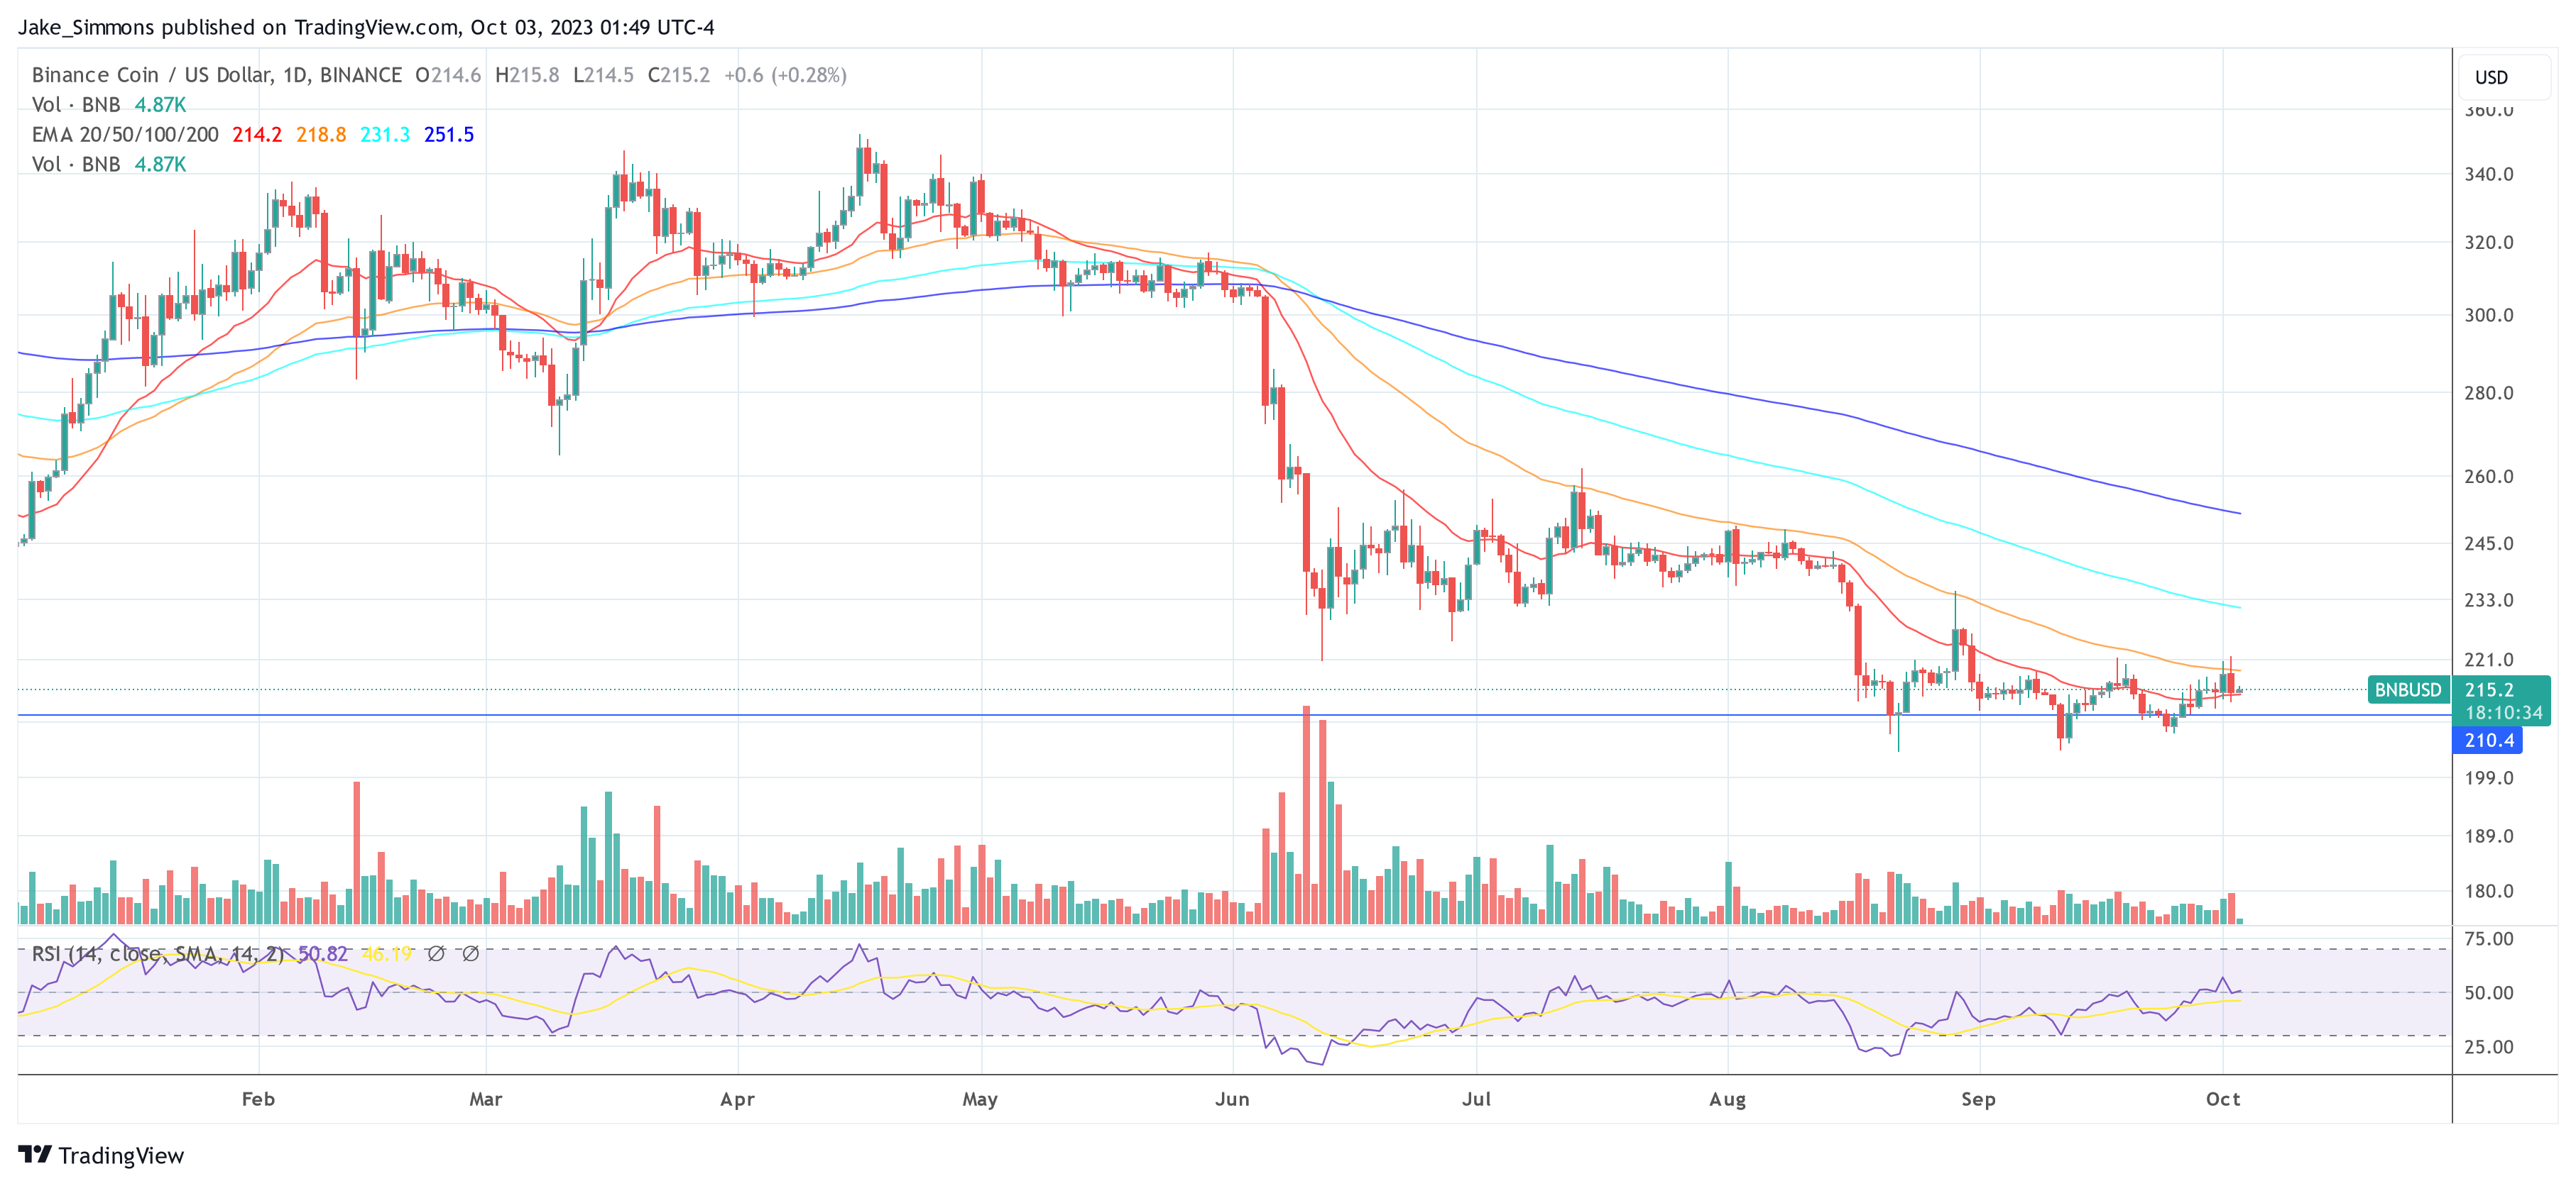Click the TradingView logo icon

tap(34, 1155)
